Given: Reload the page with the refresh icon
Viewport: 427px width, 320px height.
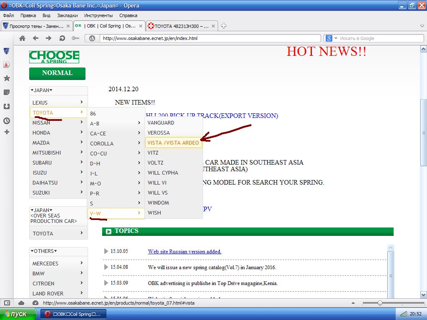Looking at the screenshot, I should pos(62,38).
